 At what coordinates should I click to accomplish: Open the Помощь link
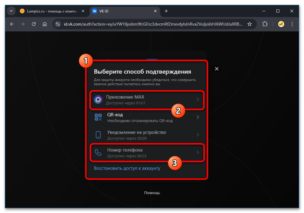coord(152,193)
